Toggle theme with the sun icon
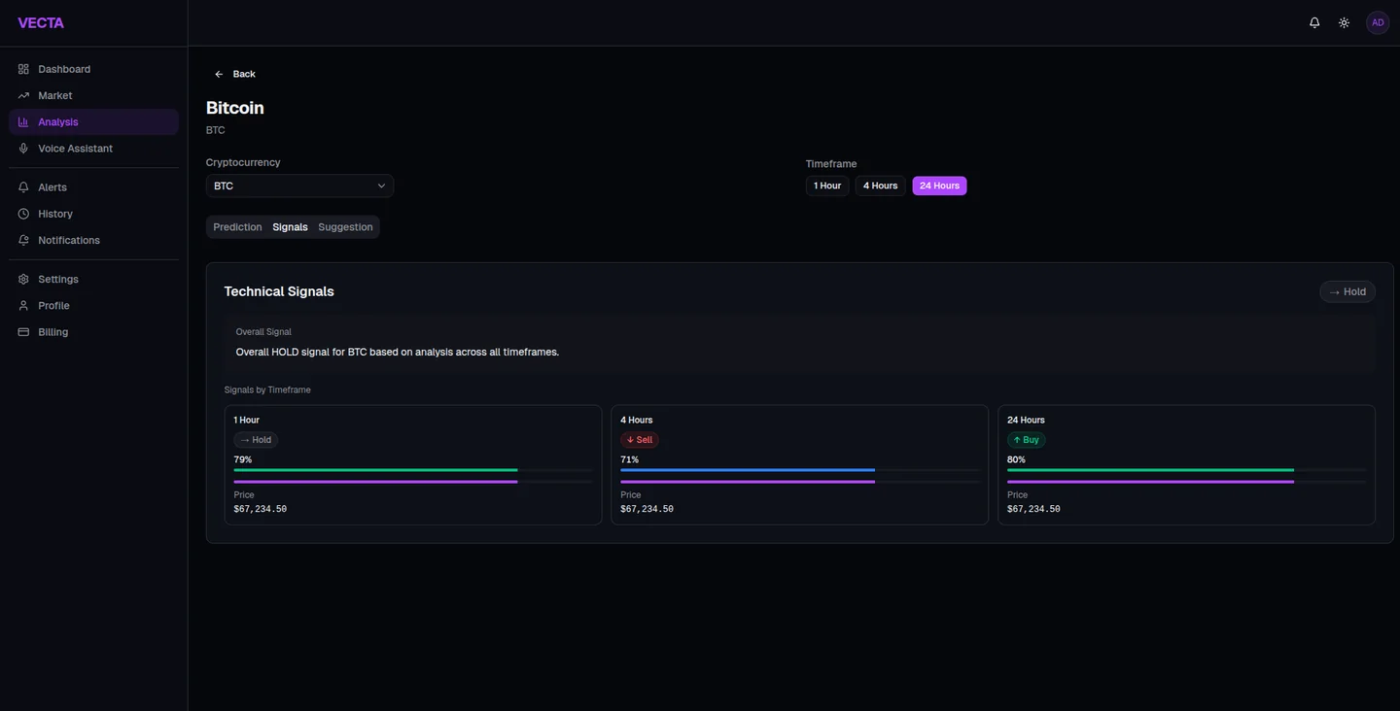 click(x=1344, y=22)
